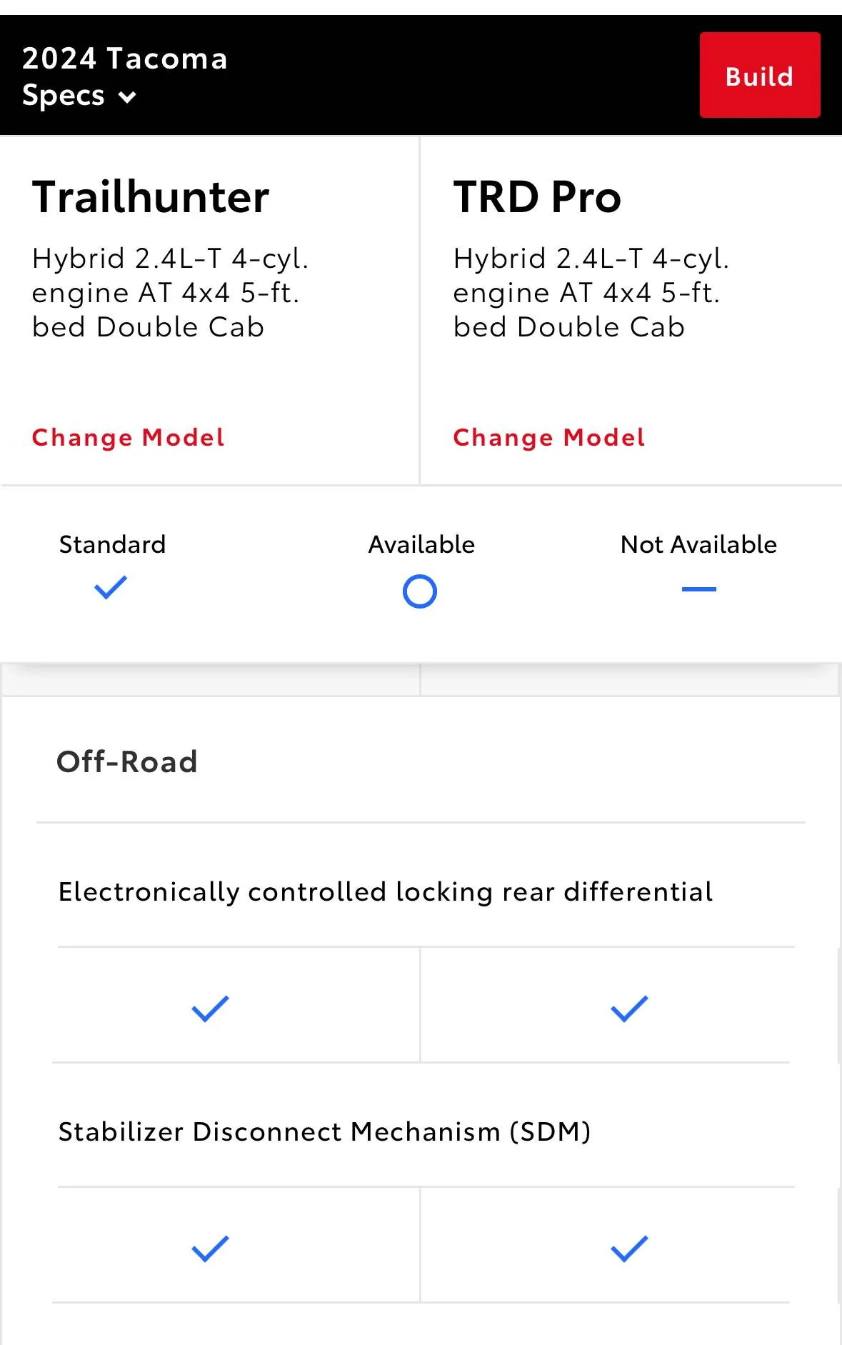Screen dimensions: 842x1345
Task: Select the TRD Pro model title
Action: pos(537,196)
